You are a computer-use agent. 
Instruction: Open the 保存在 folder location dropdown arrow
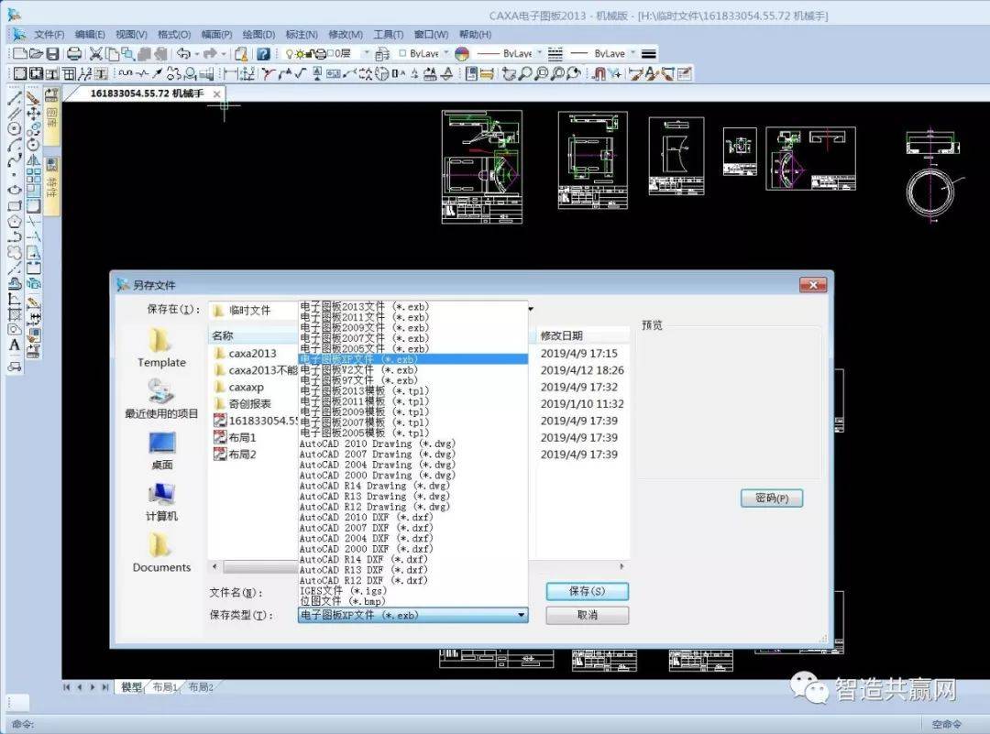click(531, 309)
